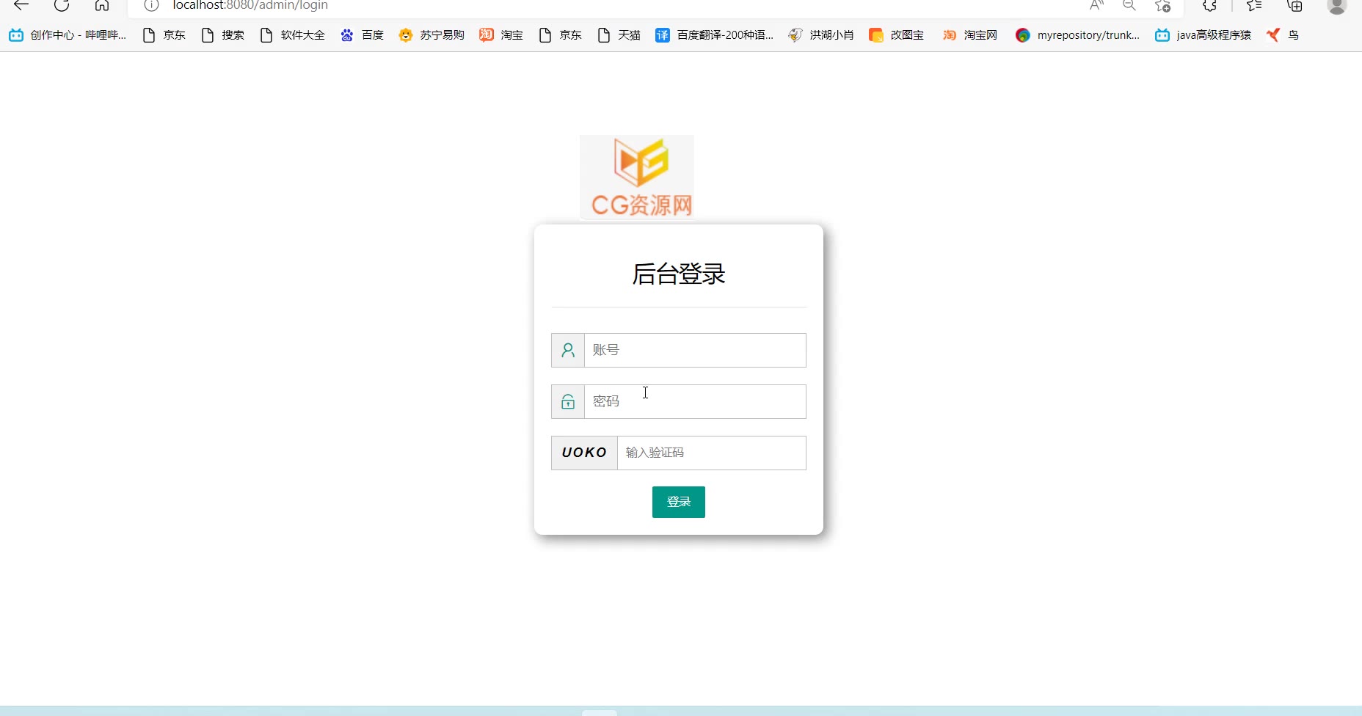Open the myrepository/trunk... bookmark
This screenshot has width=1362, height=716.
click(x=1078, y=35)
